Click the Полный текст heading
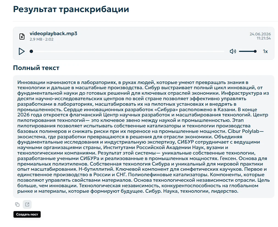 (36, 68)
